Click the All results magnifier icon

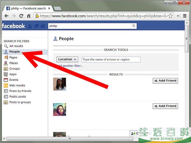(6, 46)
